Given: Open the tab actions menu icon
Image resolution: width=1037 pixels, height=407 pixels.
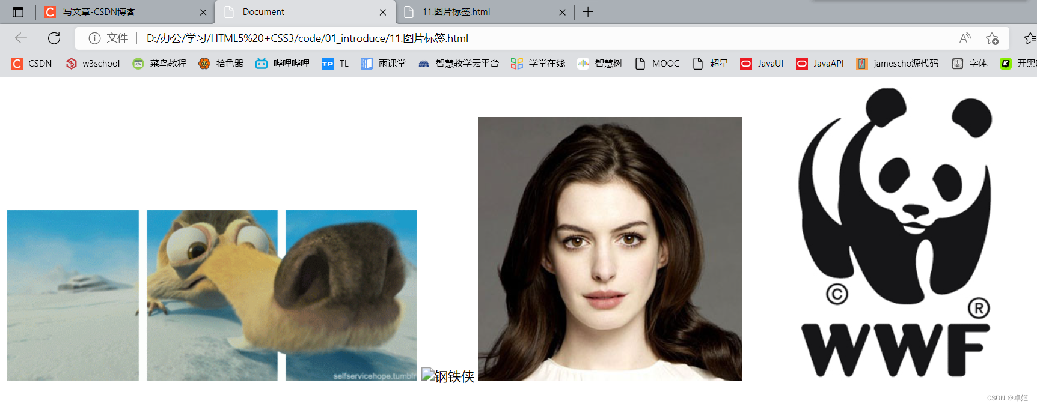Looking at the screenshot, I should click(x=18, y=12).
